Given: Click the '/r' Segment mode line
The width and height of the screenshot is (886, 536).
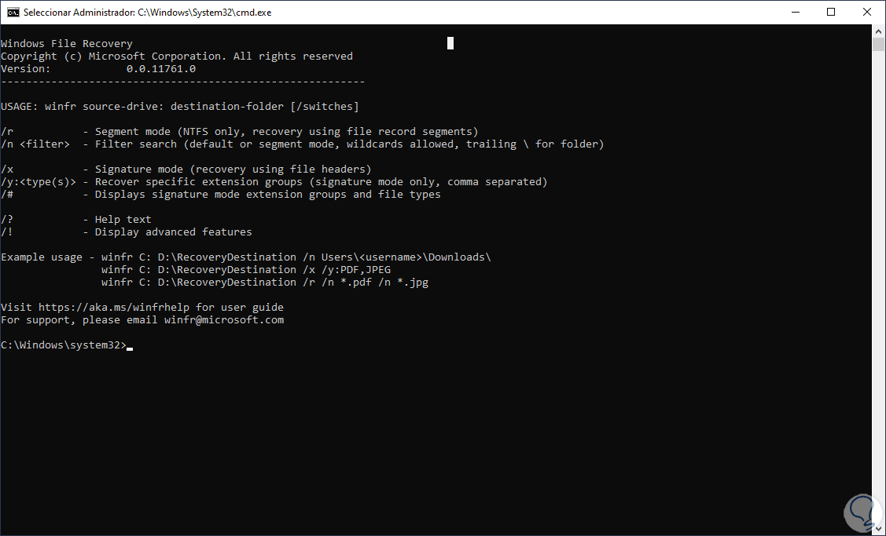Looking at the screenshot, I should (240, 132).
